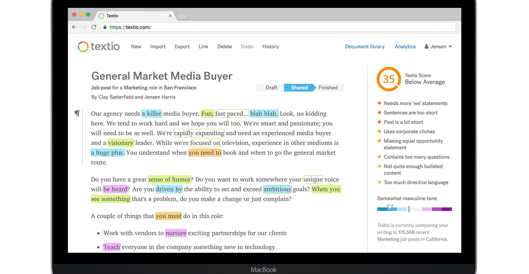Image resolution: width=529 pixels, height=274 pixels.
Task: Click the Textio logo icon
Action: click(83, 47)
